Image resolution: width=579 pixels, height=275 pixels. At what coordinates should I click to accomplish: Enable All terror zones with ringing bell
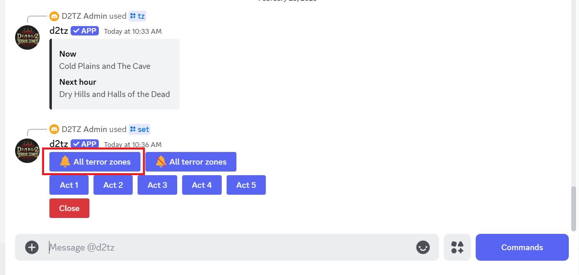pyautogui.click(x=95, y=162)
